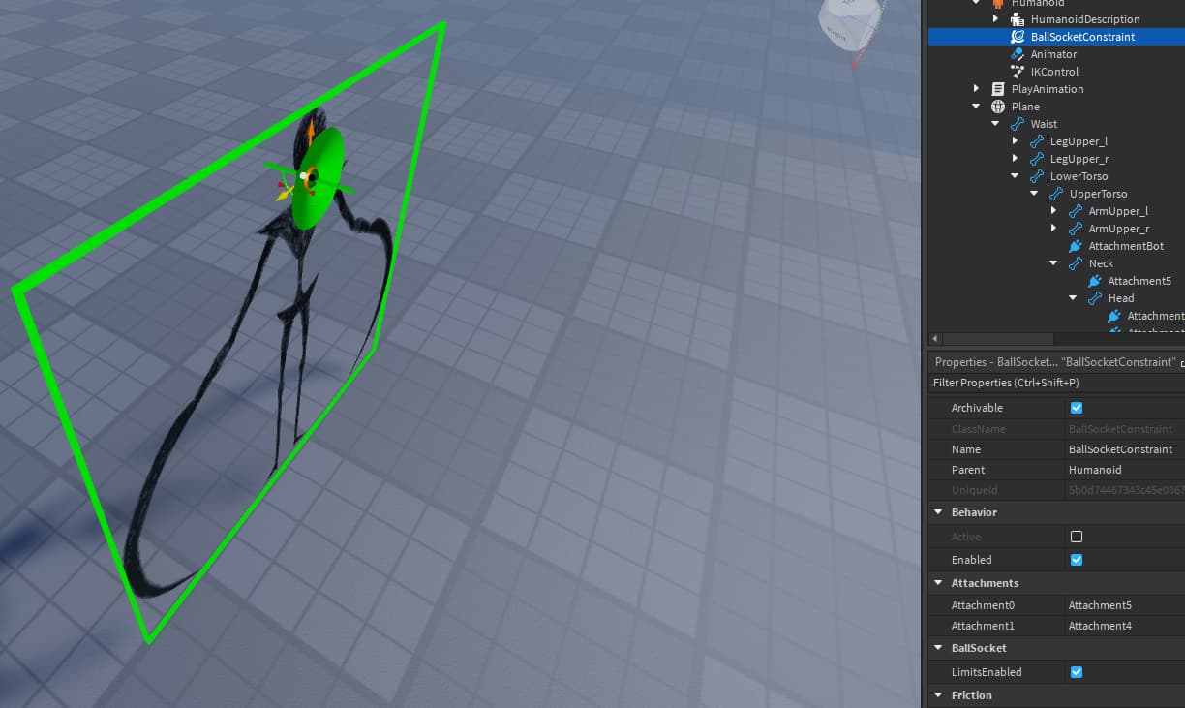Click the IKControl icon in Explorer
This screenshot has width=1185, height=708.
tap(1018, 71)
